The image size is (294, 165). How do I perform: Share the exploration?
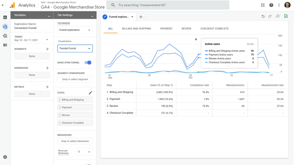(278, 16)
